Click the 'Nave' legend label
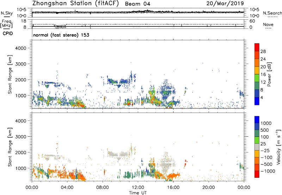The height and width of the screenshot is (195, 282). tap(268, 24)
